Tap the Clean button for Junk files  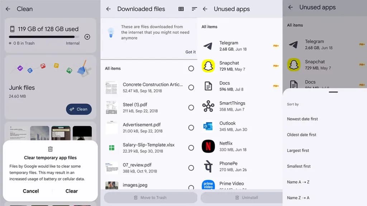79,109
